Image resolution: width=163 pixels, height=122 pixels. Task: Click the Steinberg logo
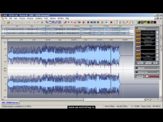(153, 76)
